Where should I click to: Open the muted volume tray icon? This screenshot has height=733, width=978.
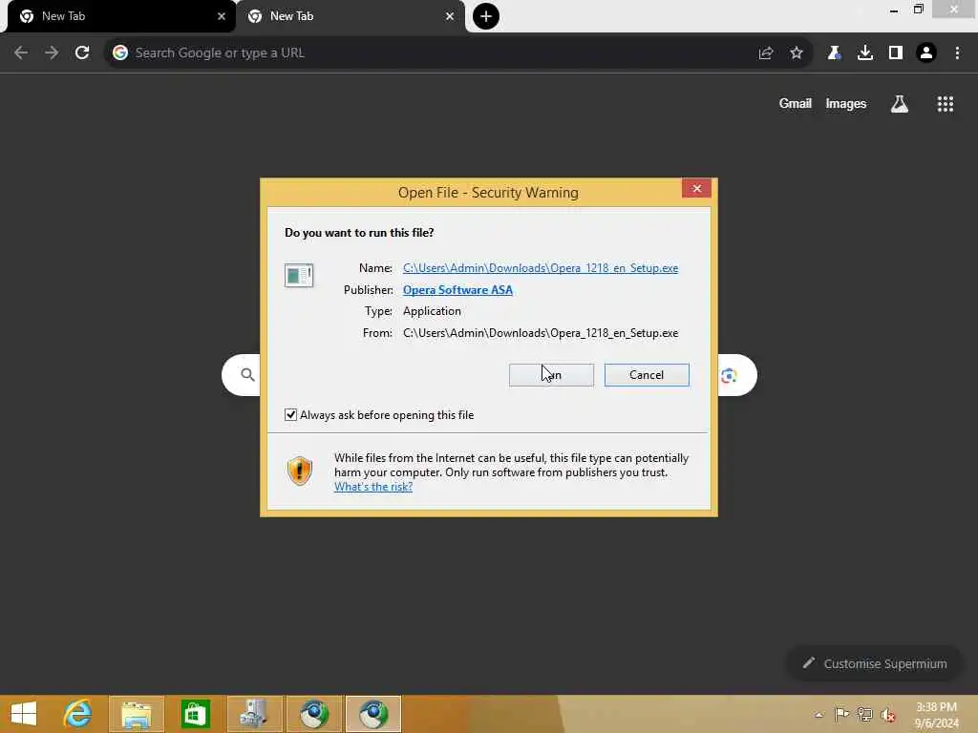[x=888, y=715]
